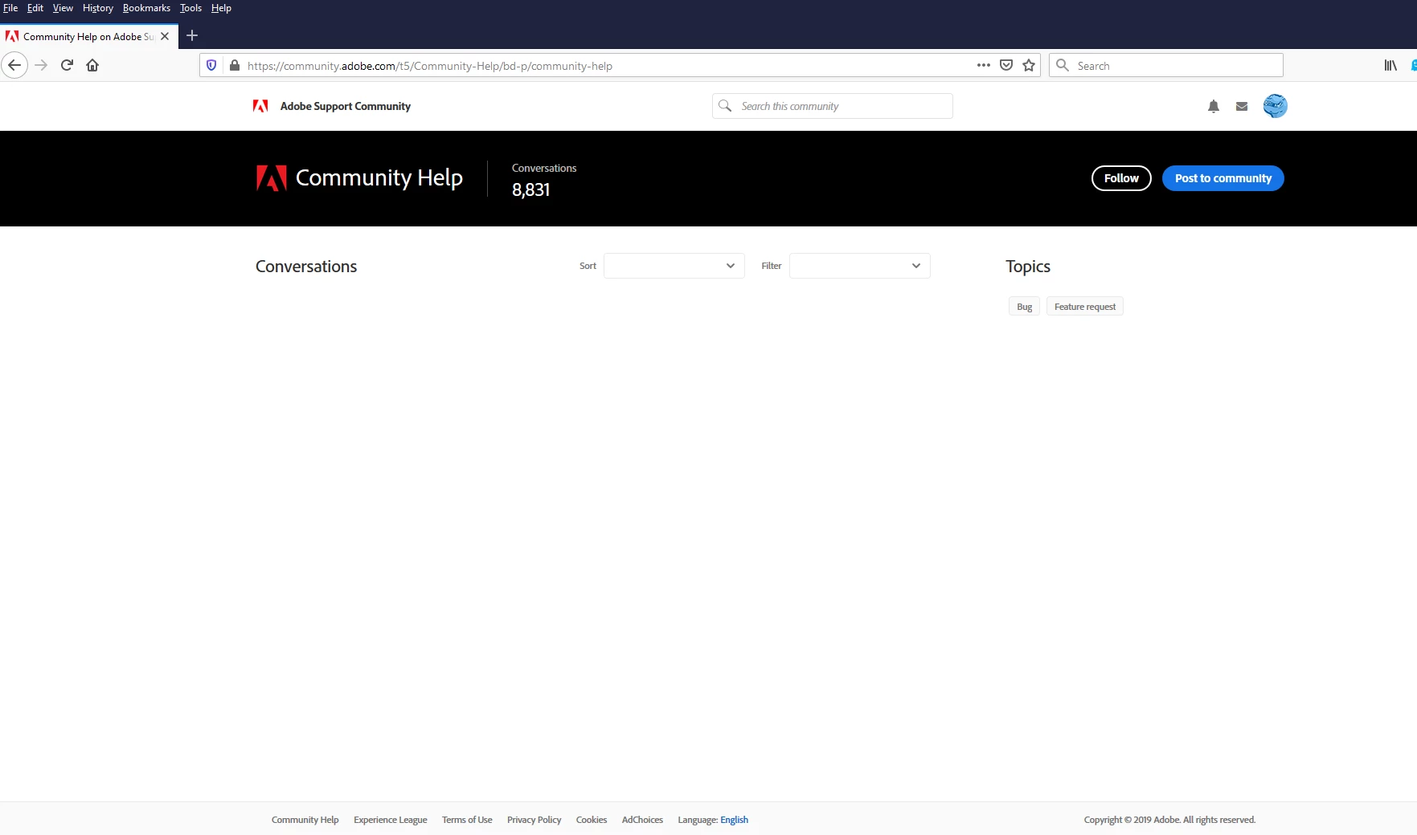Reload the current page
The image size is (1417, 835).
click(67, 65)
